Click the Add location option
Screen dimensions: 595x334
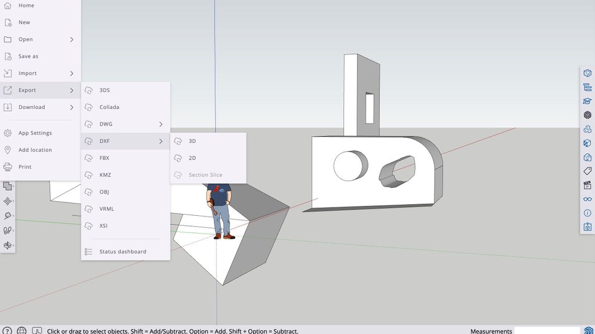(x=39, y=150)
